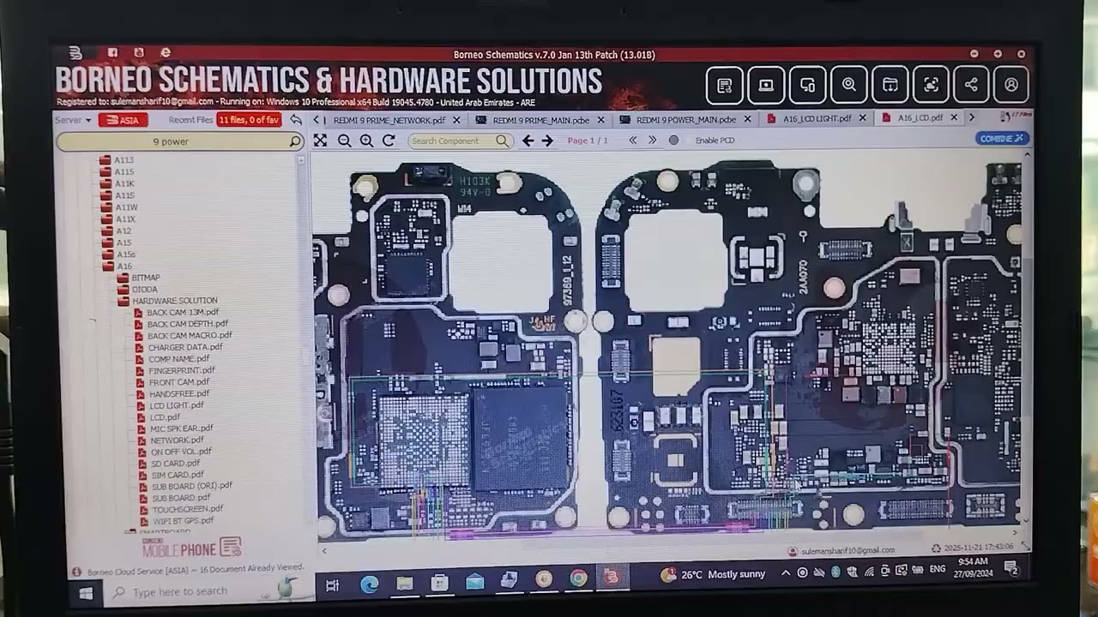Open the folder download icon in header
Image resolution: width=1098 pixels, height=617 pixels.
(890, 85)
